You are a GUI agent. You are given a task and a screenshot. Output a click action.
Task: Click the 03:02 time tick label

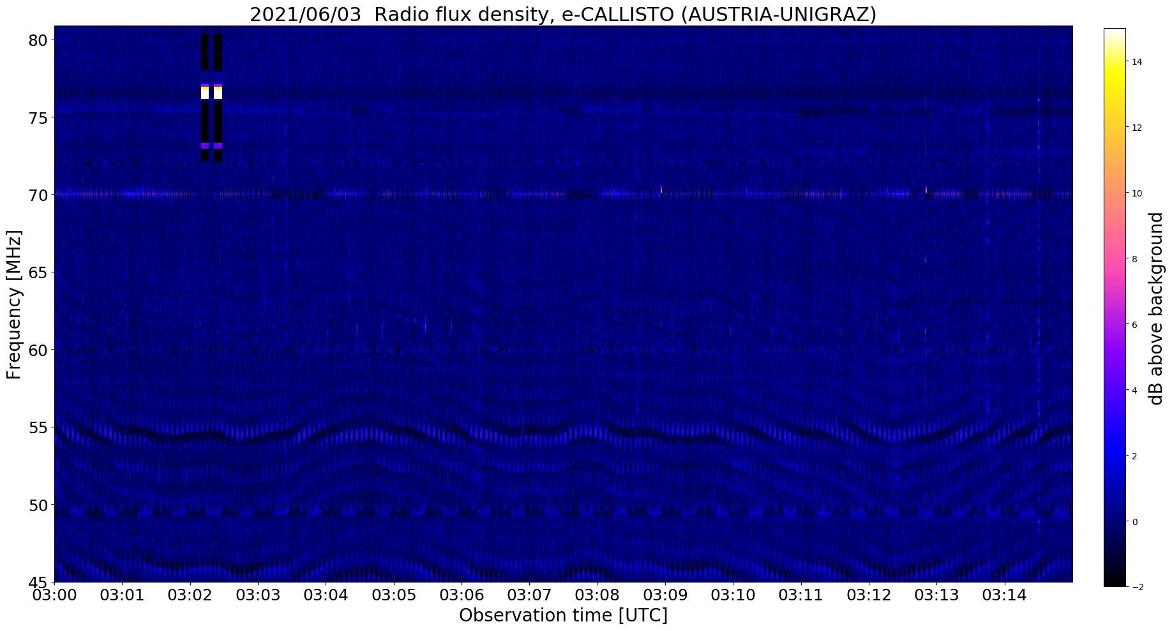[190, 595]
